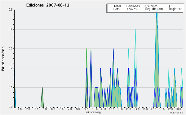
Task: Click the '13 h' x-axis label
Action: click(120, 109)
